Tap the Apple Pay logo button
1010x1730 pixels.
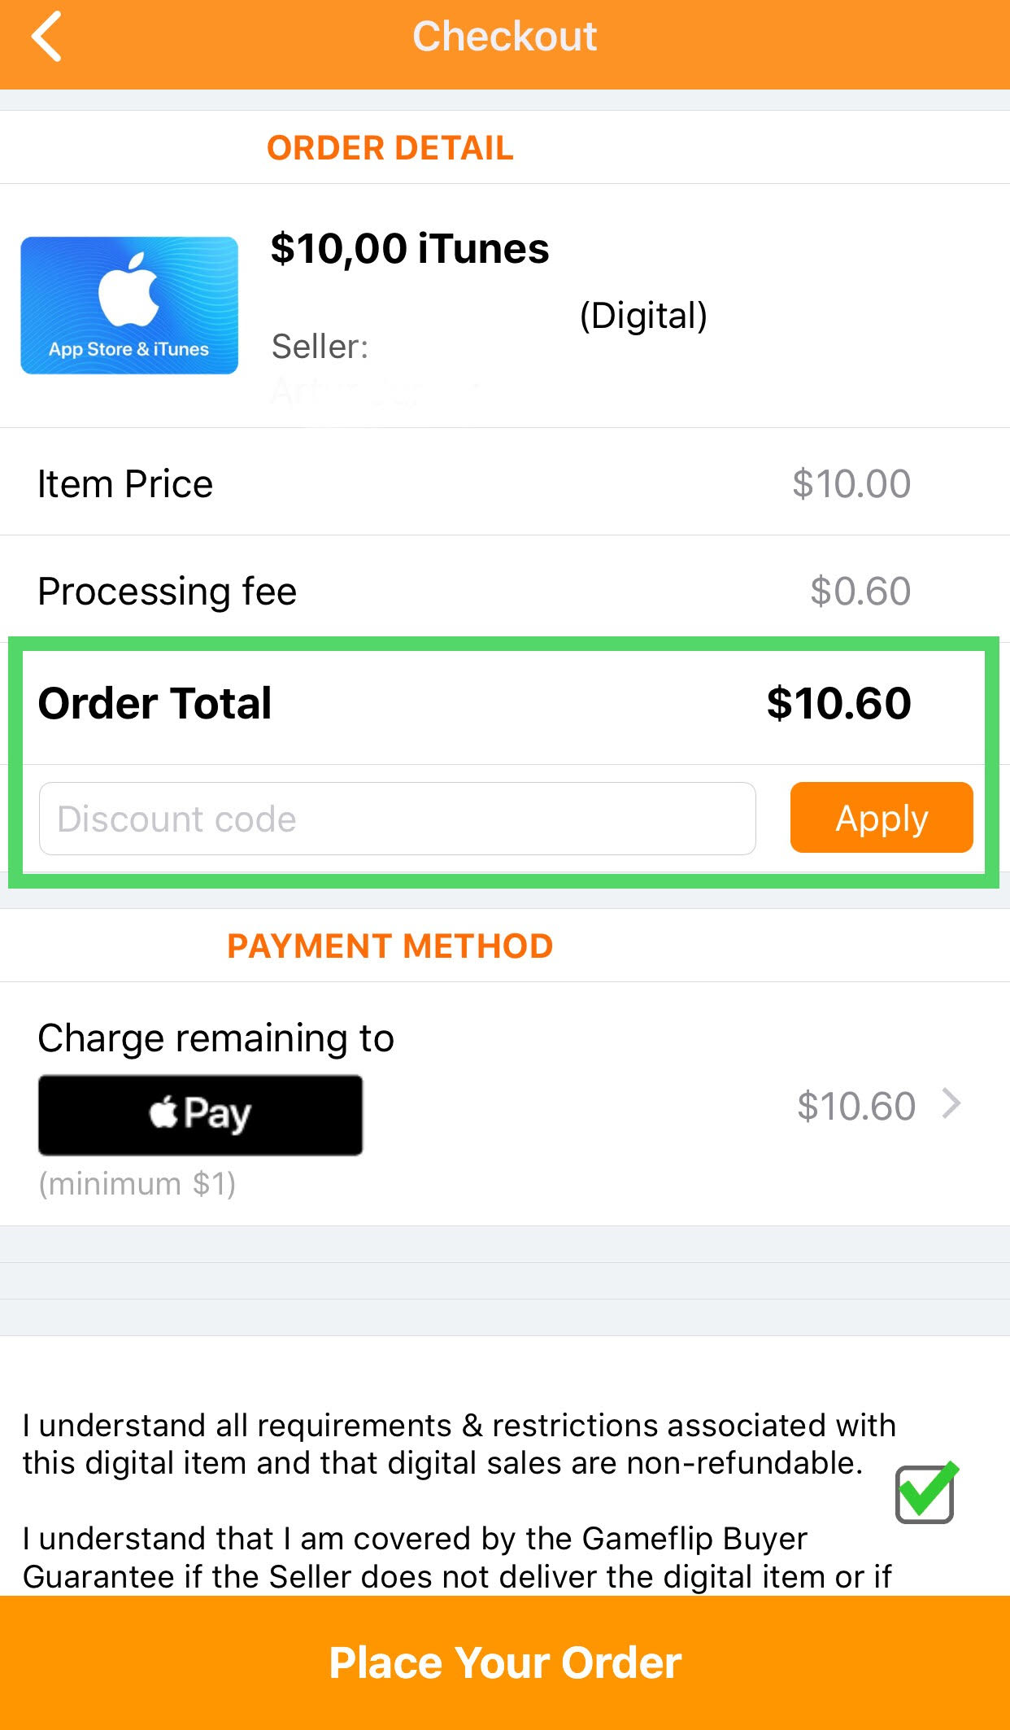coord(200,1114)
